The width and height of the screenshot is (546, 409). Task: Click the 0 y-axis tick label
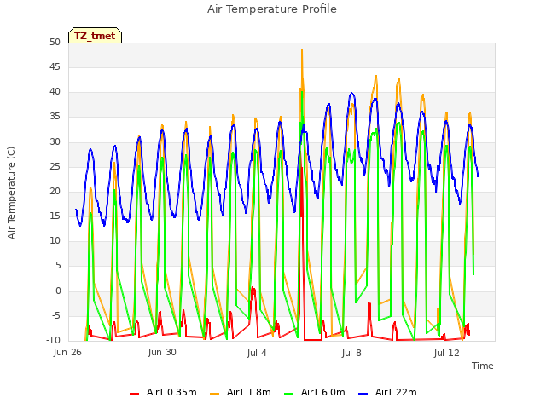click(x=58, y=291)
